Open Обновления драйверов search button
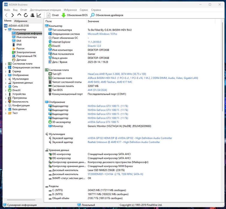This screenshot has height=209, width=226. [107, 15]
